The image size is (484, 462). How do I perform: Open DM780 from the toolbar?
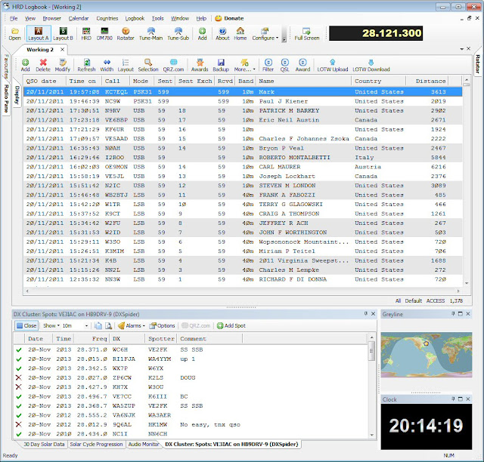[104, 34]
